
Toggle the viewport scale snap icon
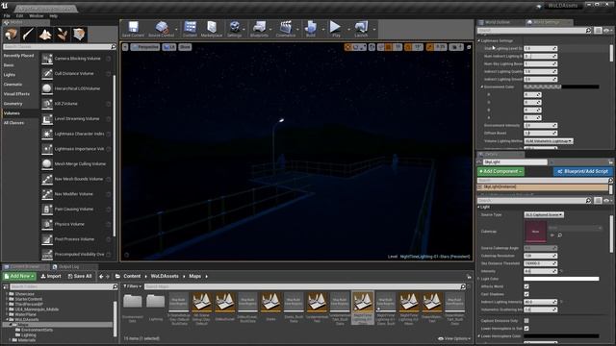click(430, 47)
